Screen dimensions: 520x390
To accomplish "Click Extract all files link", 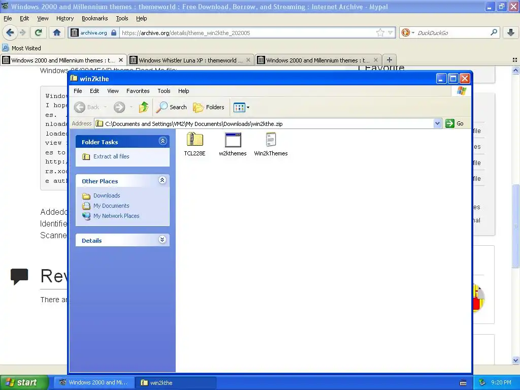I will coord(111,156).
